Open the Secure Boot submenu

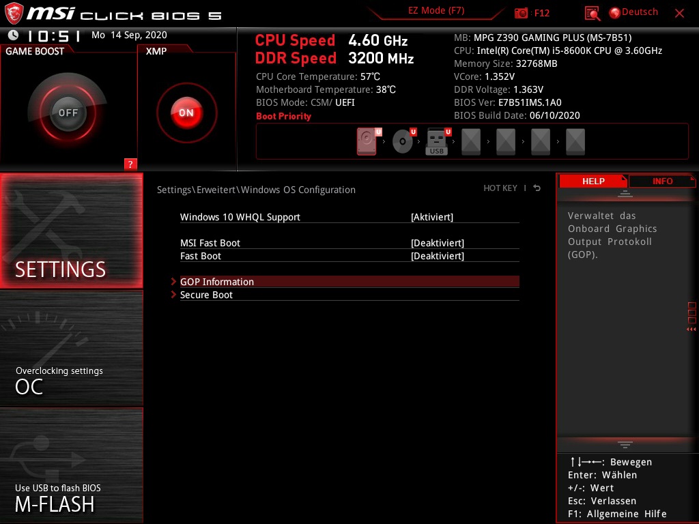[206, 295]
